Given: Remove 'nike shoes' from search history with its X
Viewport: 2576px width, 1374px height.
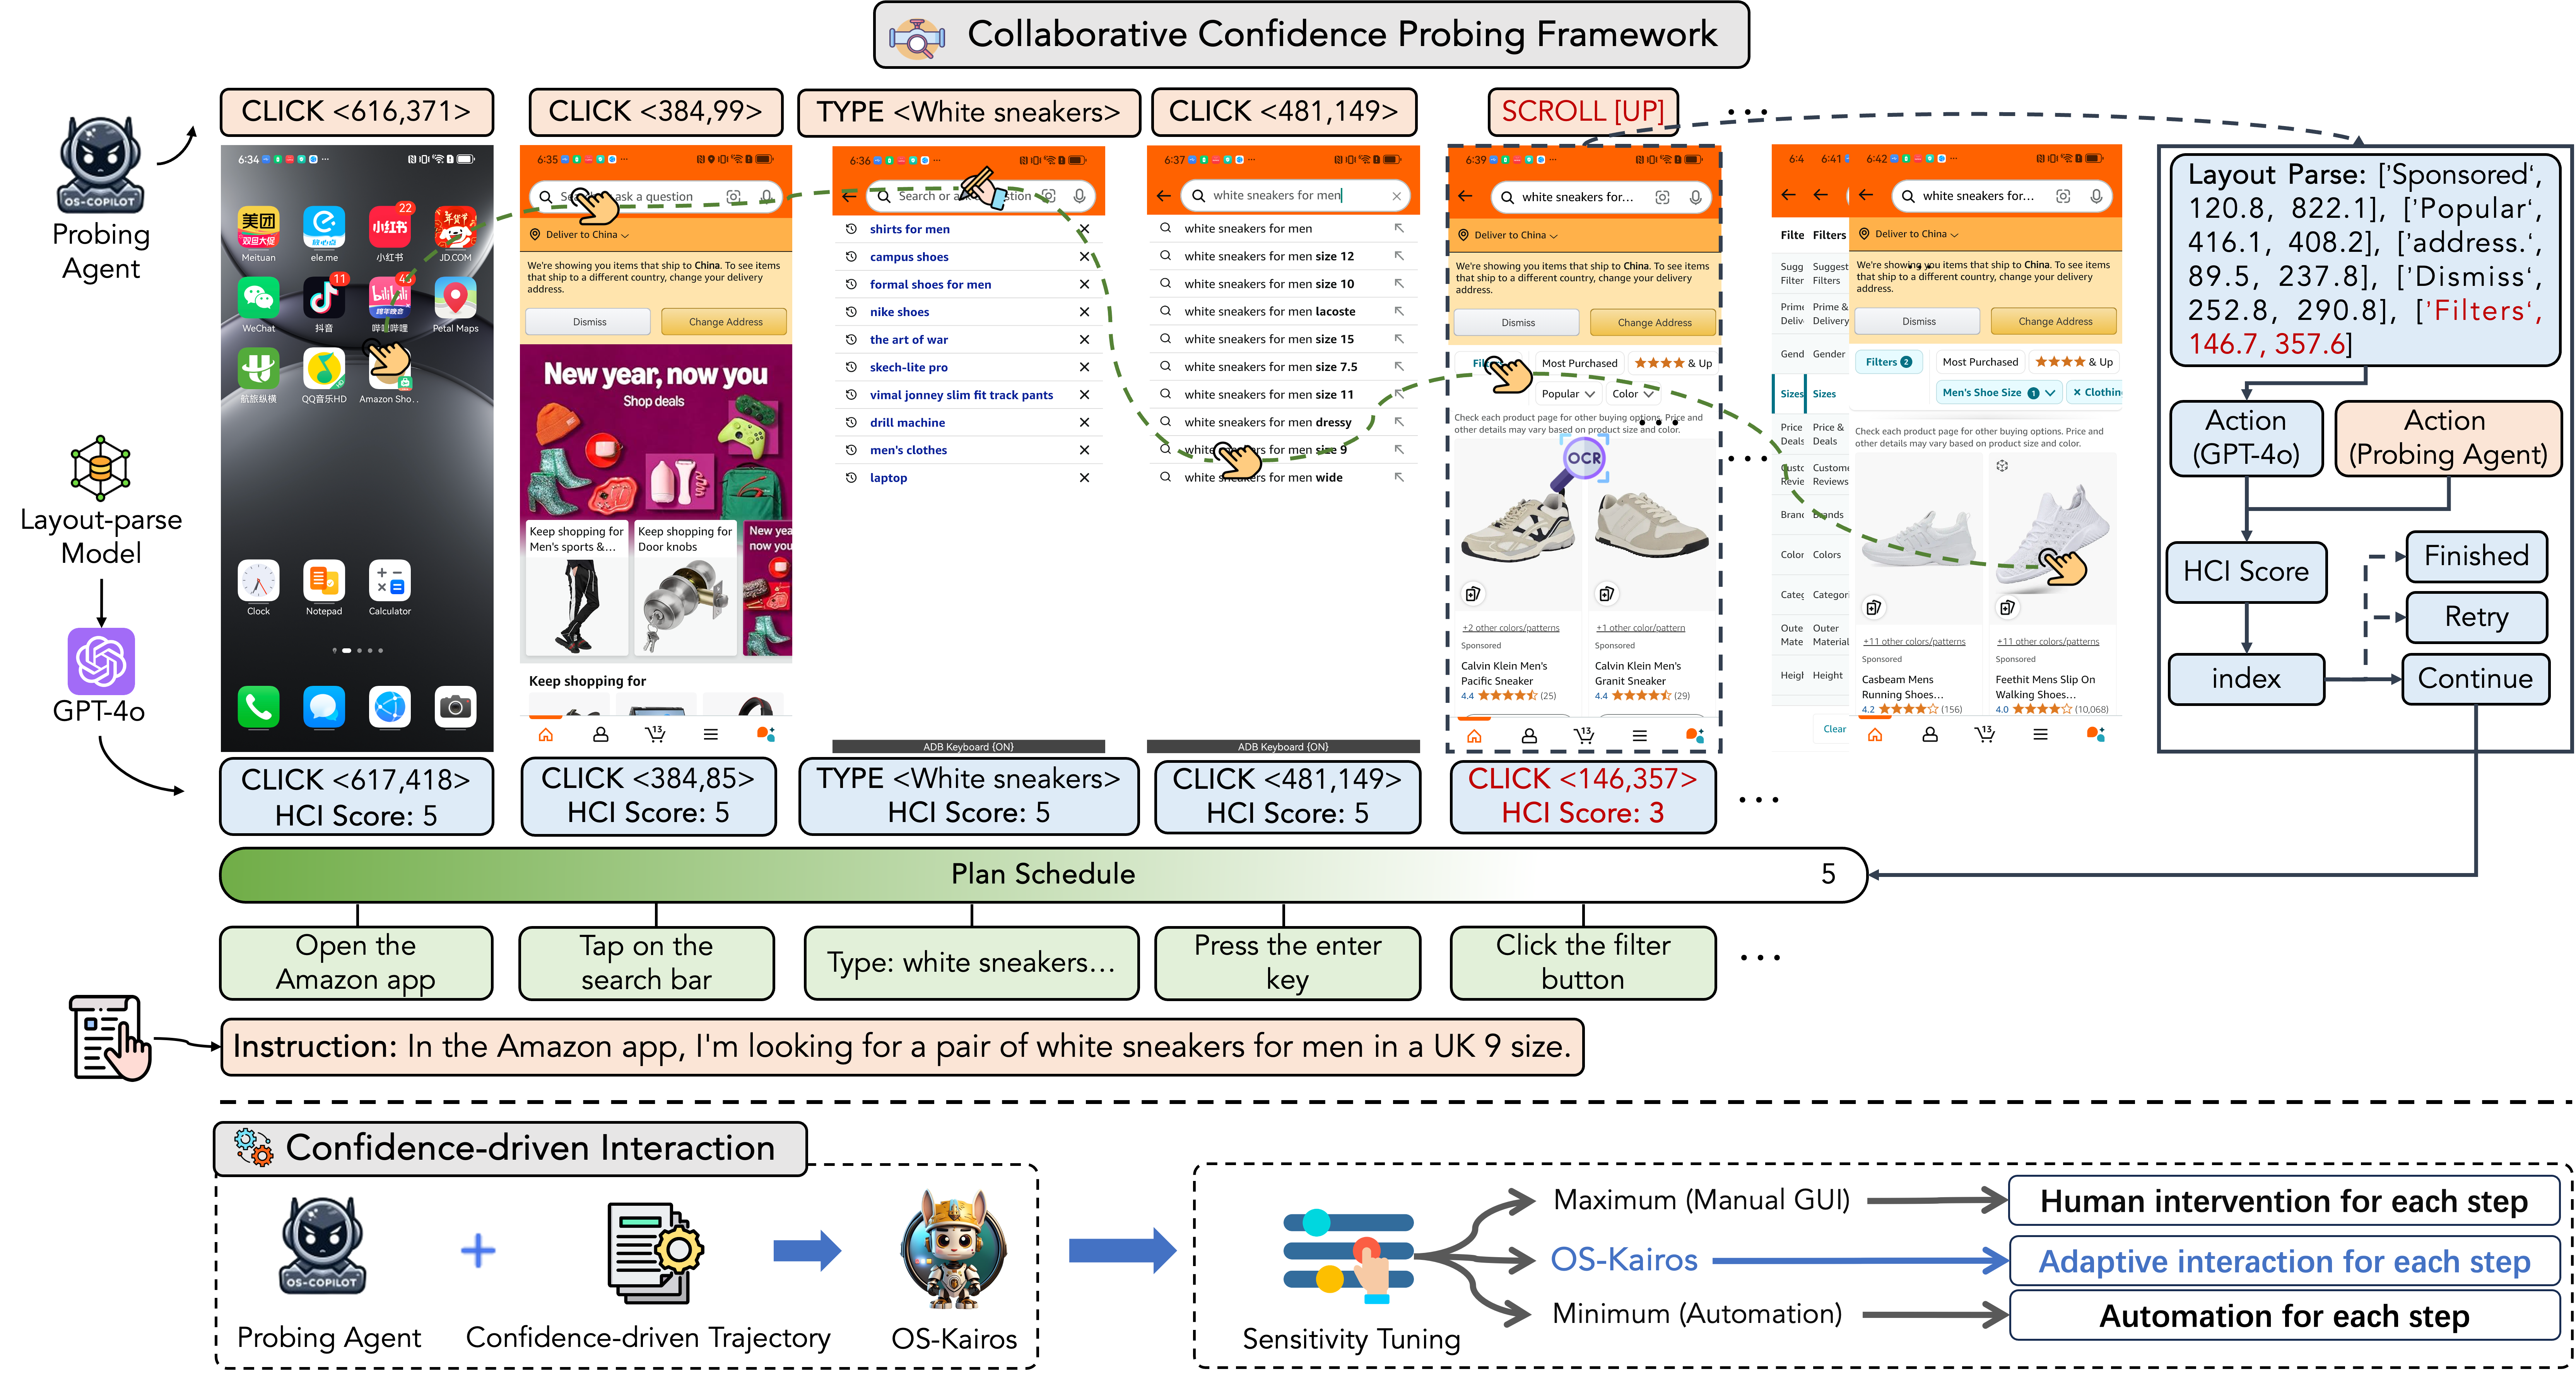Looking at the screenshot, I should pyautogui.click(x=1084, y=312).
